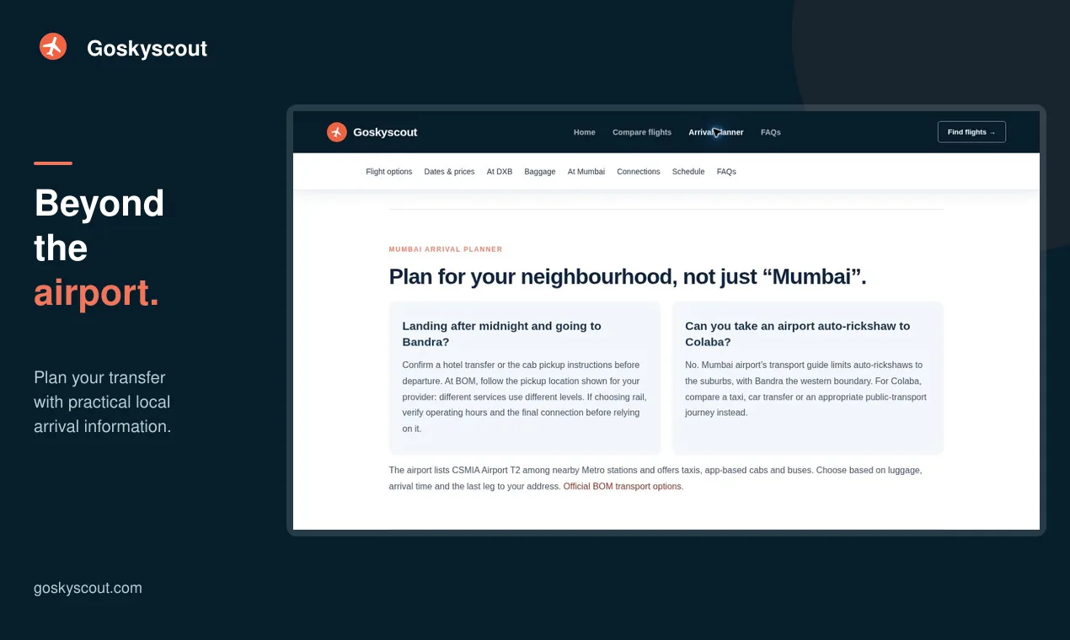Open the Schedule section link
Image resolution: width=1070 pixels, height=640 pixels.
(x=688, y=172)
